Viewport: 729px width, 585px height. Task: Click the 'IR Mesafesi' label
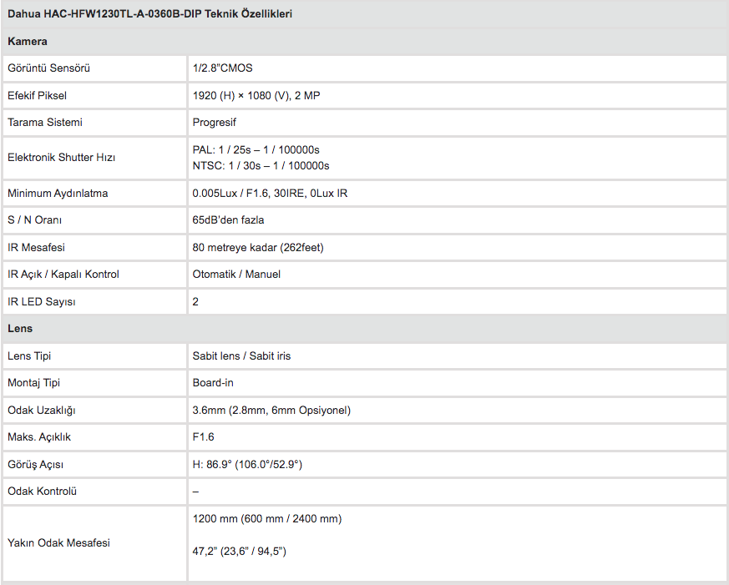click(36, 248)
